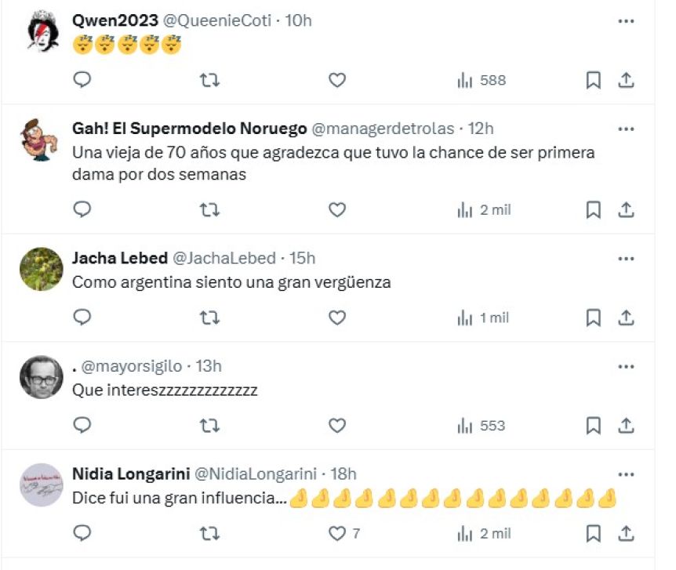The height and width of the screenshot is (570, 676).
Task: Reply to Qwen2023's sleepy emoji tweet
Action: (82, 80)
